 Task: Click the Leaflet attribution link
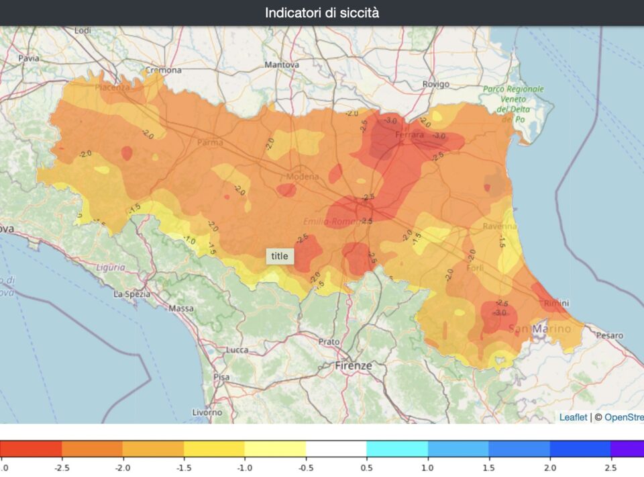coord(573,417)
